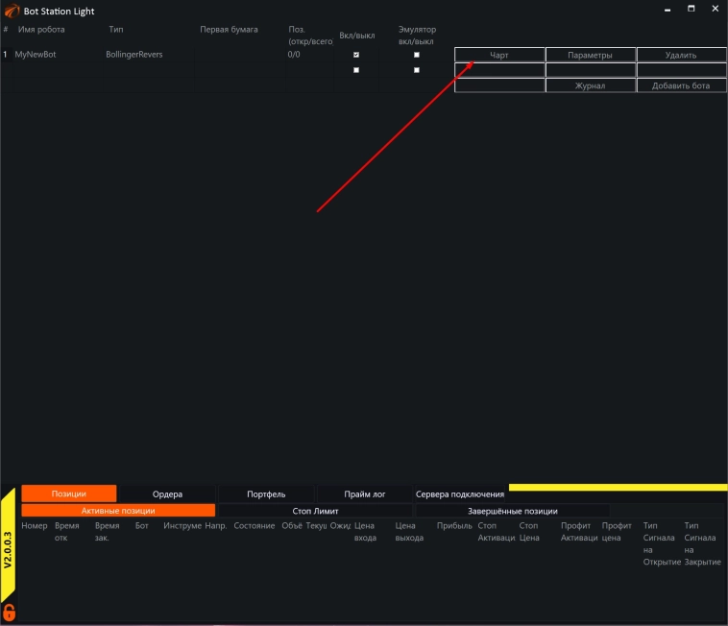Tick the Эмулятор checkbox in the empty row

pyautogui.click(x=417, y=70)
